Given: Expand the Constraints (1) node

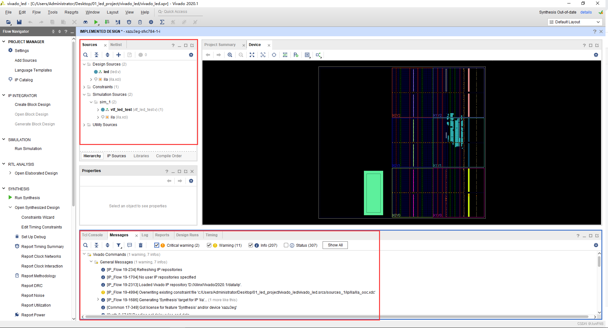Looking at the screenshot, I should pyautogui.click(x=84, y=87).
